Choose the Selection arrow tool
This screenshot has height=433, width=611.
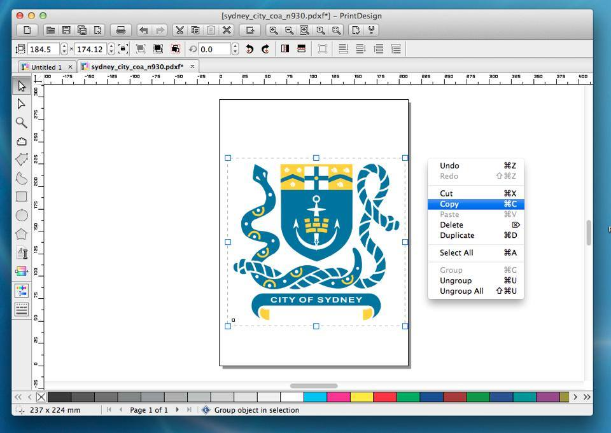(x=22, y=86)
